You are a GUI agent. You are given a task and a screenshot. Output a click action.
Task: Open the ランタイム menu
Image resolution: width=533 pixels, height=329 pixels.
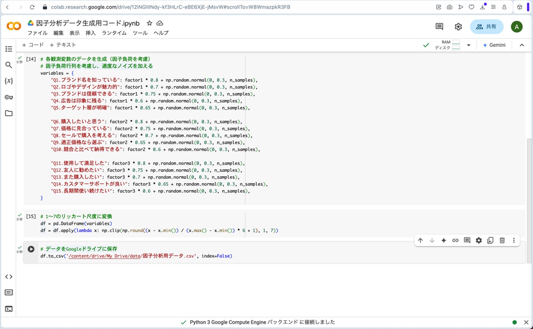(x=114, y=33)
